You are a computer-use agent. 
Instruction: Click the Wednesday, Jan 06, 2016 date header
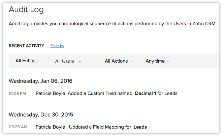pos(40,81)
